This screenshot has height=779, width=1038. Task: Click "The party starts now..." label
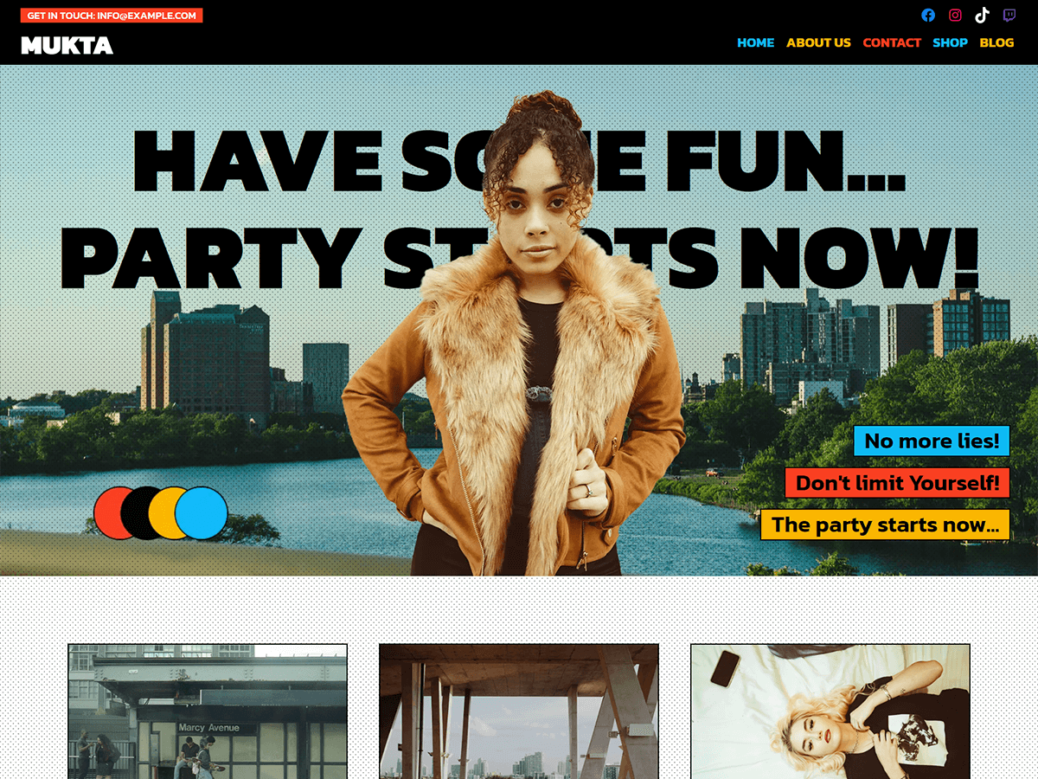point(885,525)
